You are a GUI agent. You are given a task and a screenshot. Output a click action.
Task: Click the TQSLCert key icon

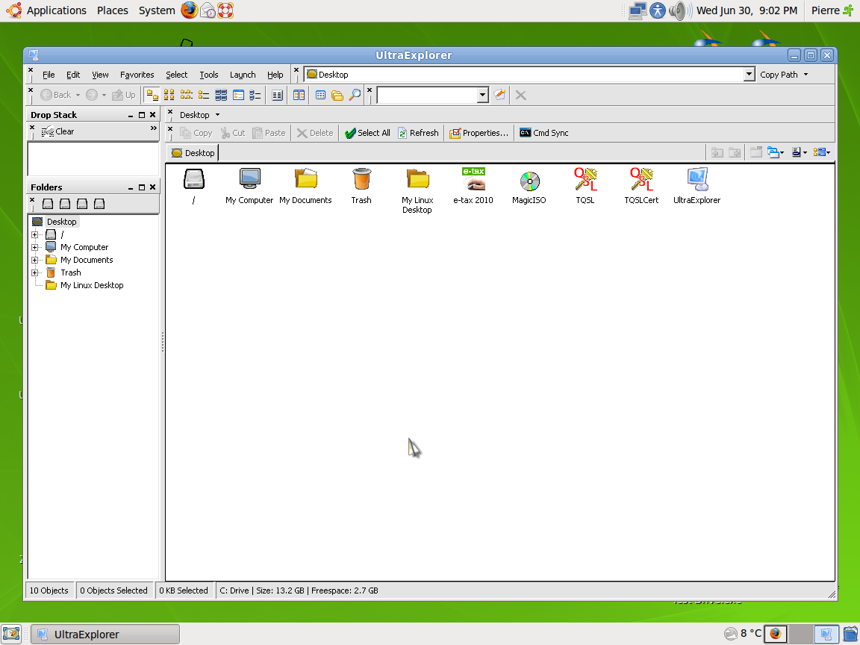pyautogui.click(x=641, y=180)
